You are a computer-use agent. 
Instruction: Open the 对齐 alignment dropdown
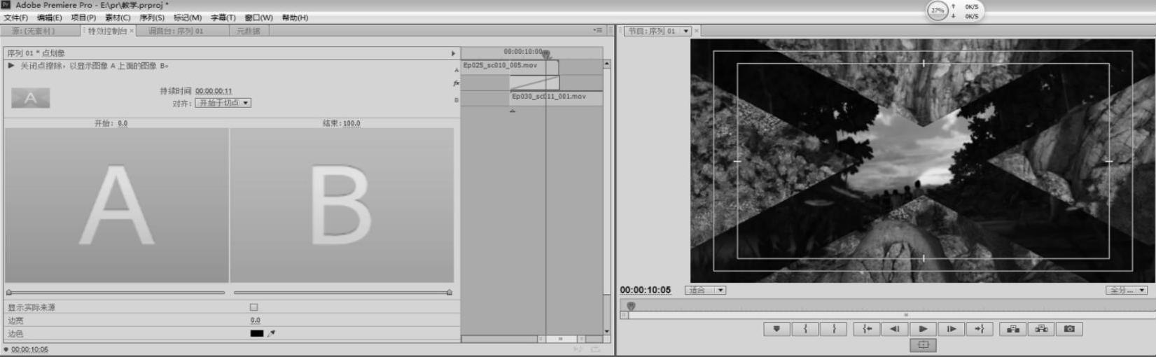[223, 103]
